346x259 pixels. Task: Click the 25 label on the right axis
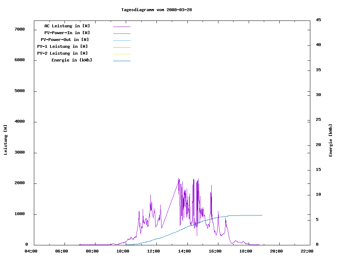point(318,120)
